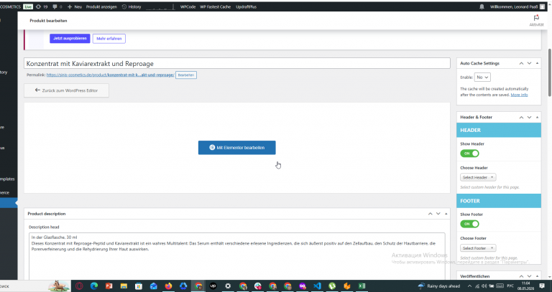The width and height of the screenshot is (552, 292).
Task: Open the WPCode admin bar menu
Action: click(x=188, y=6)
